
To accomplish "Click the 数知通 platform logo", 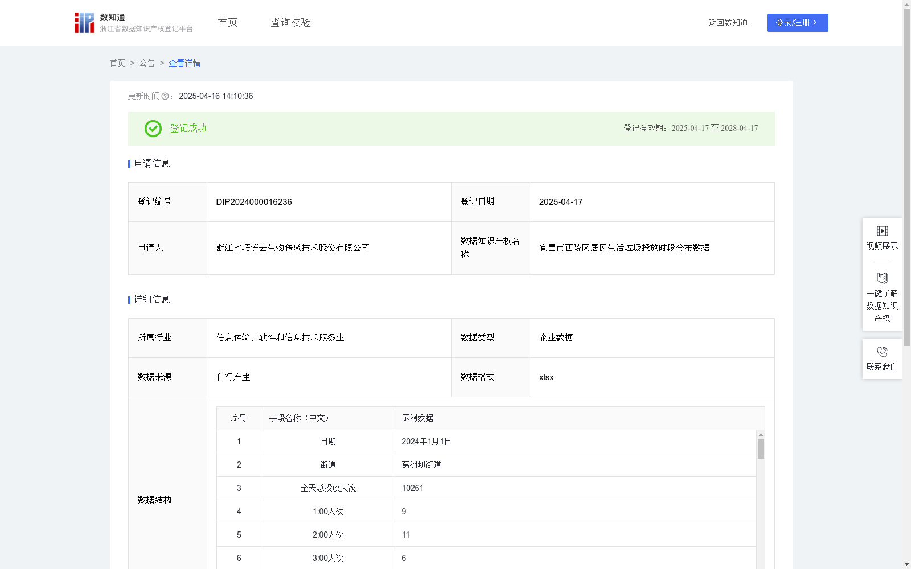I will click(133, 23).
